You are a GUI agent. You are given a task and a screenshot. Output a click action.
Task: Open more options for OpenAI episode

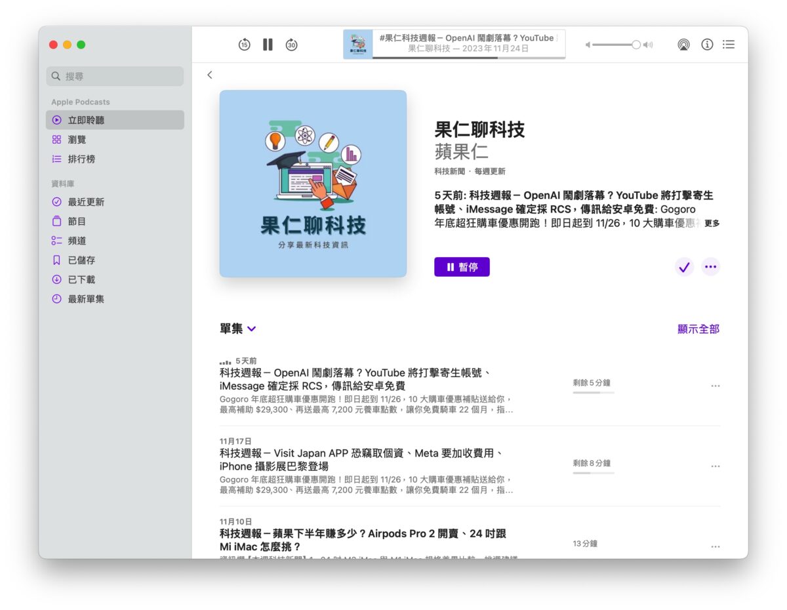point(716,386)
